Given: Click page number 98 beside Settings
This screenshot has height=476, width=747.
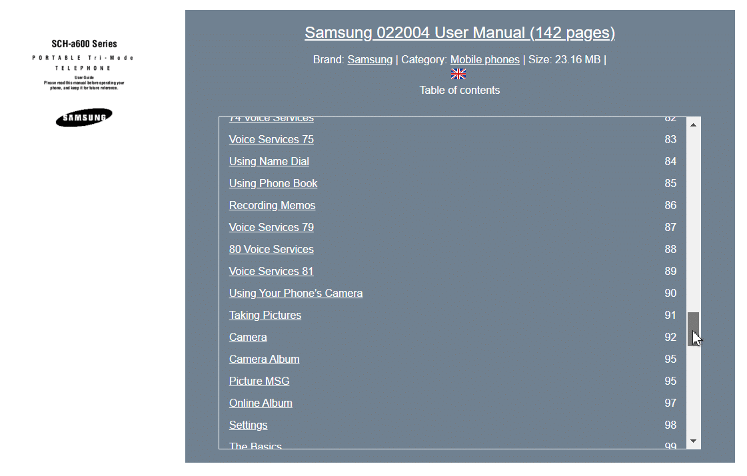Looking at the screenshot, I should click(x=670, y=425).
